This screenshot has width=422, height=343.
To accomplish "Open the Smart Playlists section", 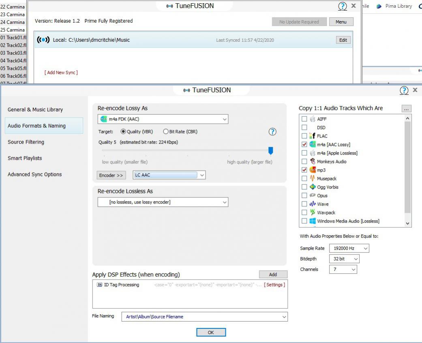I will click(25, 159).
